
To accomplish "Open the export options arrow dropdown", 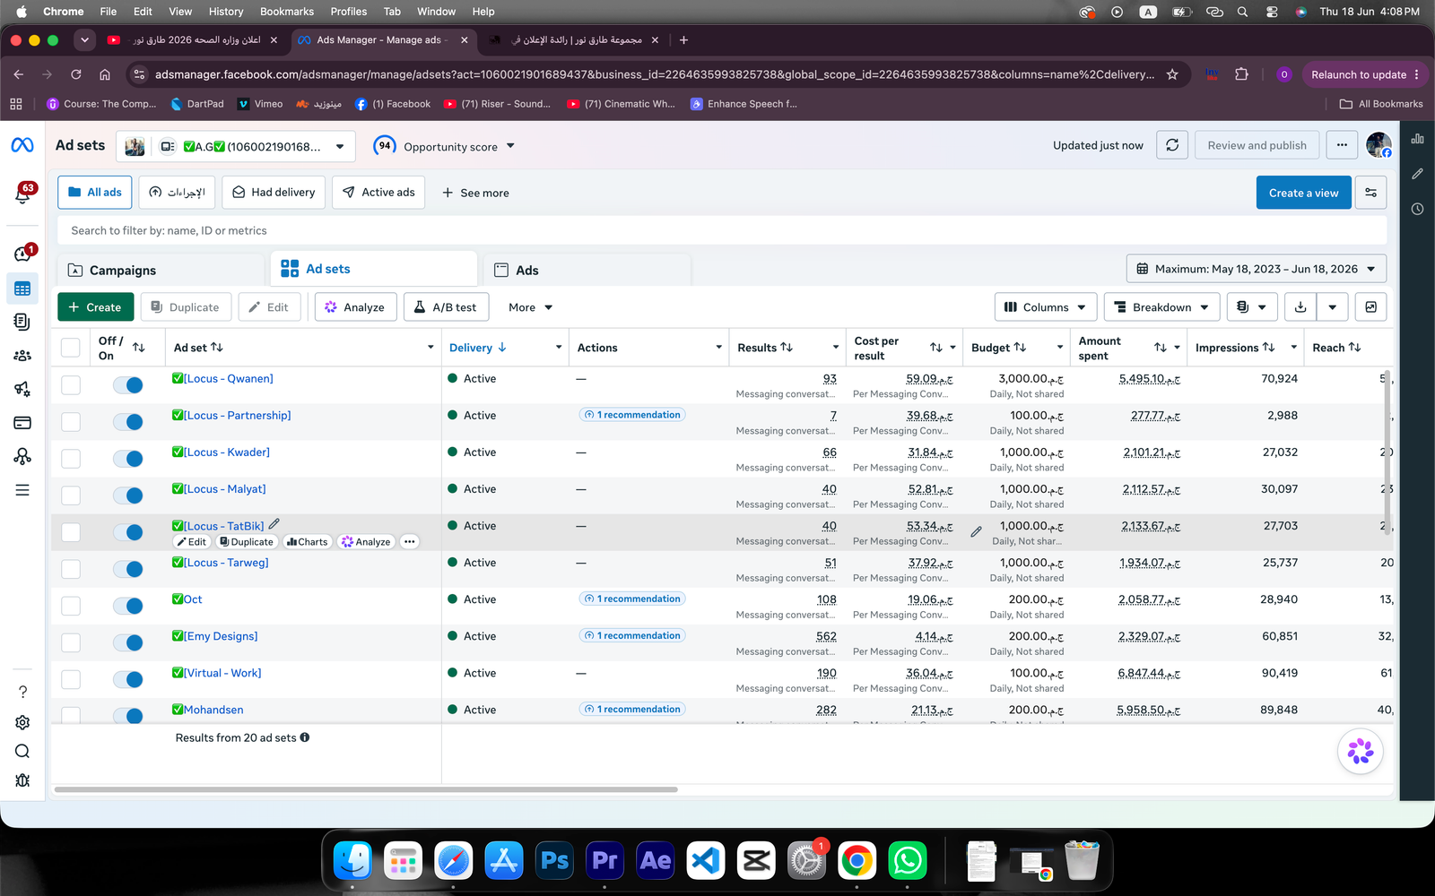I will pos(1333,307).
